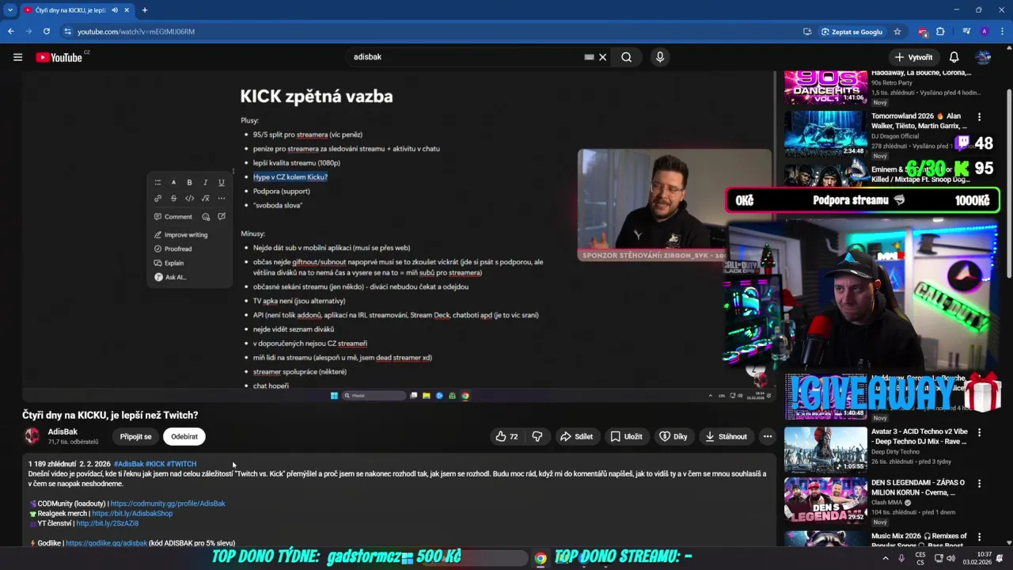Open Tomorrowland 2026 video thumbnail

click(825, 133)
